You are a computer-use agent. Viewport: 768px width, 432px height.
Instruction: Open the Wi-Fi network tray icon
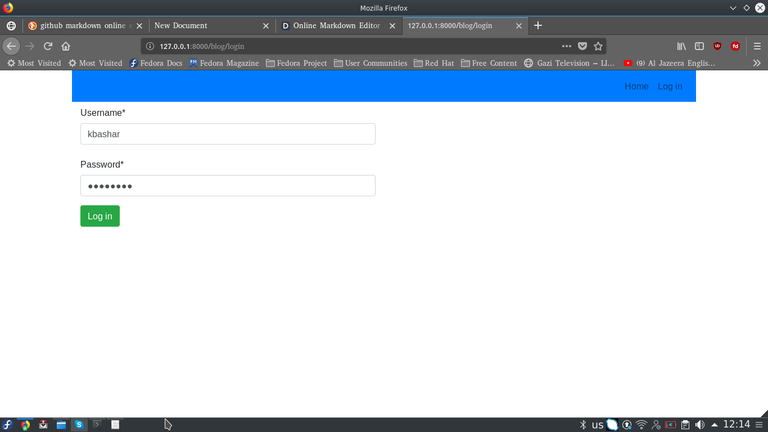[x=641, y=425]
